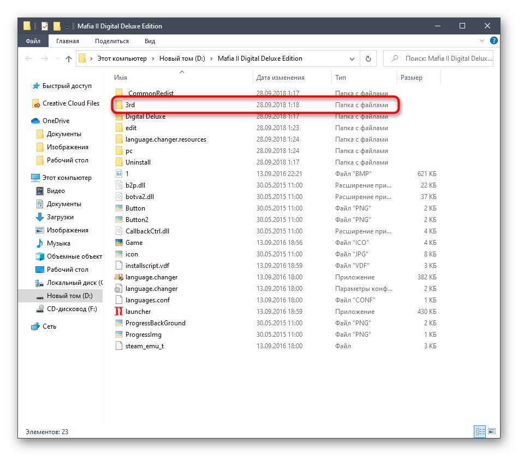The height and width of the screenshot is (456, 518).
Task: Sort by the Имя column header
Action: click(121, 78)
